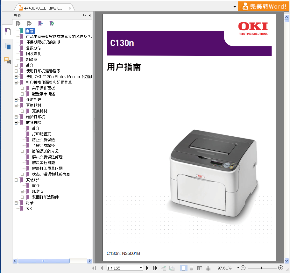Viewport: 290px width, 273px height.
Task: Open the bookmark options dropdown icon
Action: tap(52, 24)
